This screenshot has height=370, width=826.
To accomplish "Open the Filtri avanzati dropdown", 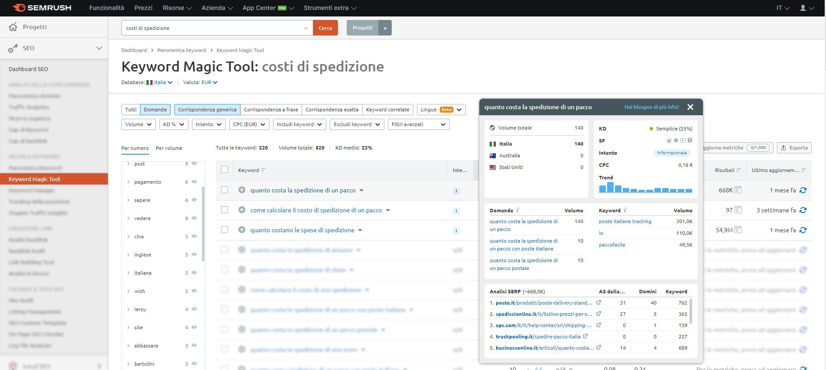I will point(419,124).
